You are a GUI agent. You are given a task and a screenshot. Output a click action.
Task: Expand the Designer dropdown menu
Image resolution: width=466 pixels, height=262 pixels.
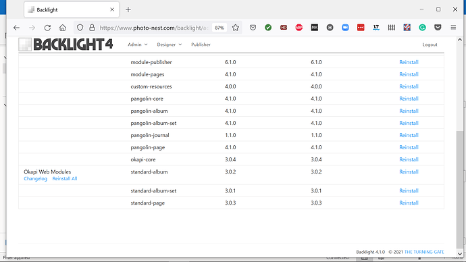[169, 45]
